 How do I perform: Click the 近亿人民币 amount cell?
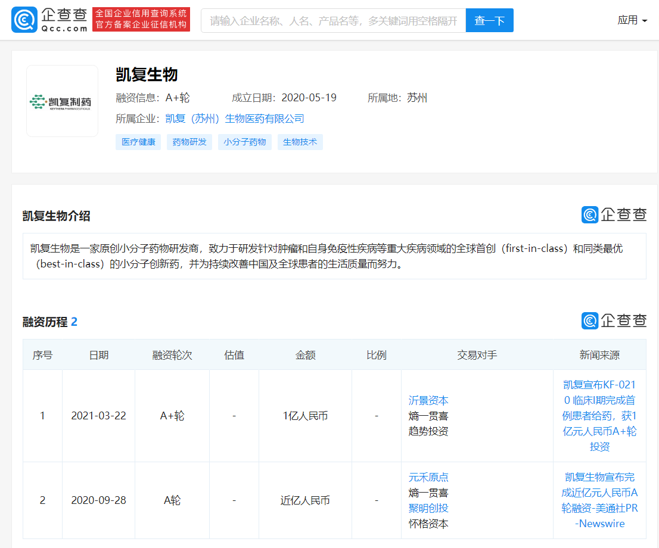(x=305, y=500)
